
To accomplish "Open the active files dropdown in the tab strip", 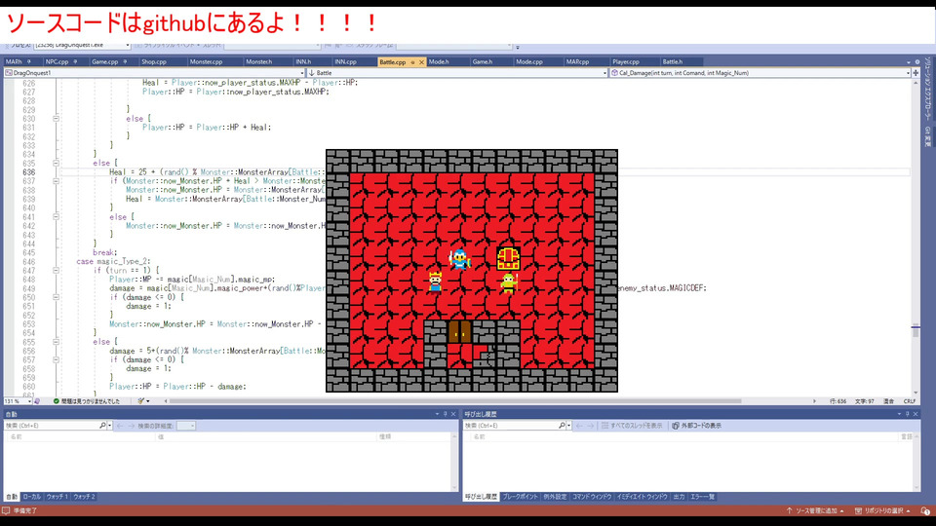I will 909,62.
